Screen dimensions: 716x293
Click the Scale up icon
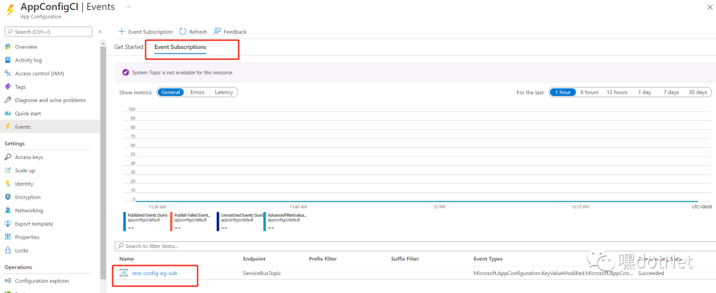pyautogui.click(x=8, y=170)
